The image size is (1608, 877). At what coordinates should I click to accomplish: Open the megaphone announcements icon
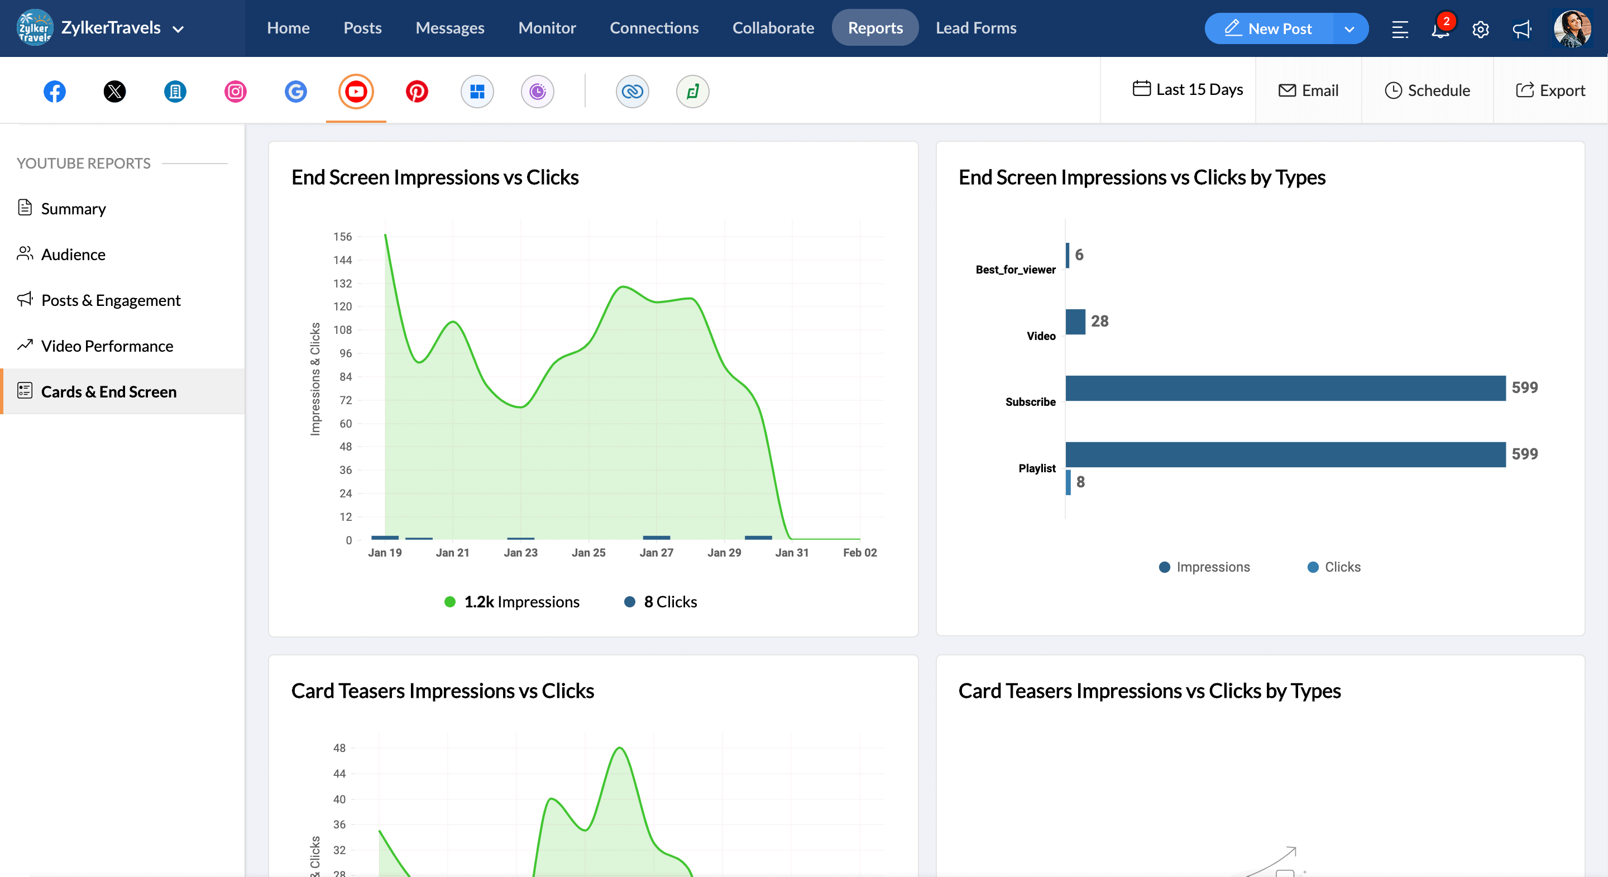point(1523,29)
